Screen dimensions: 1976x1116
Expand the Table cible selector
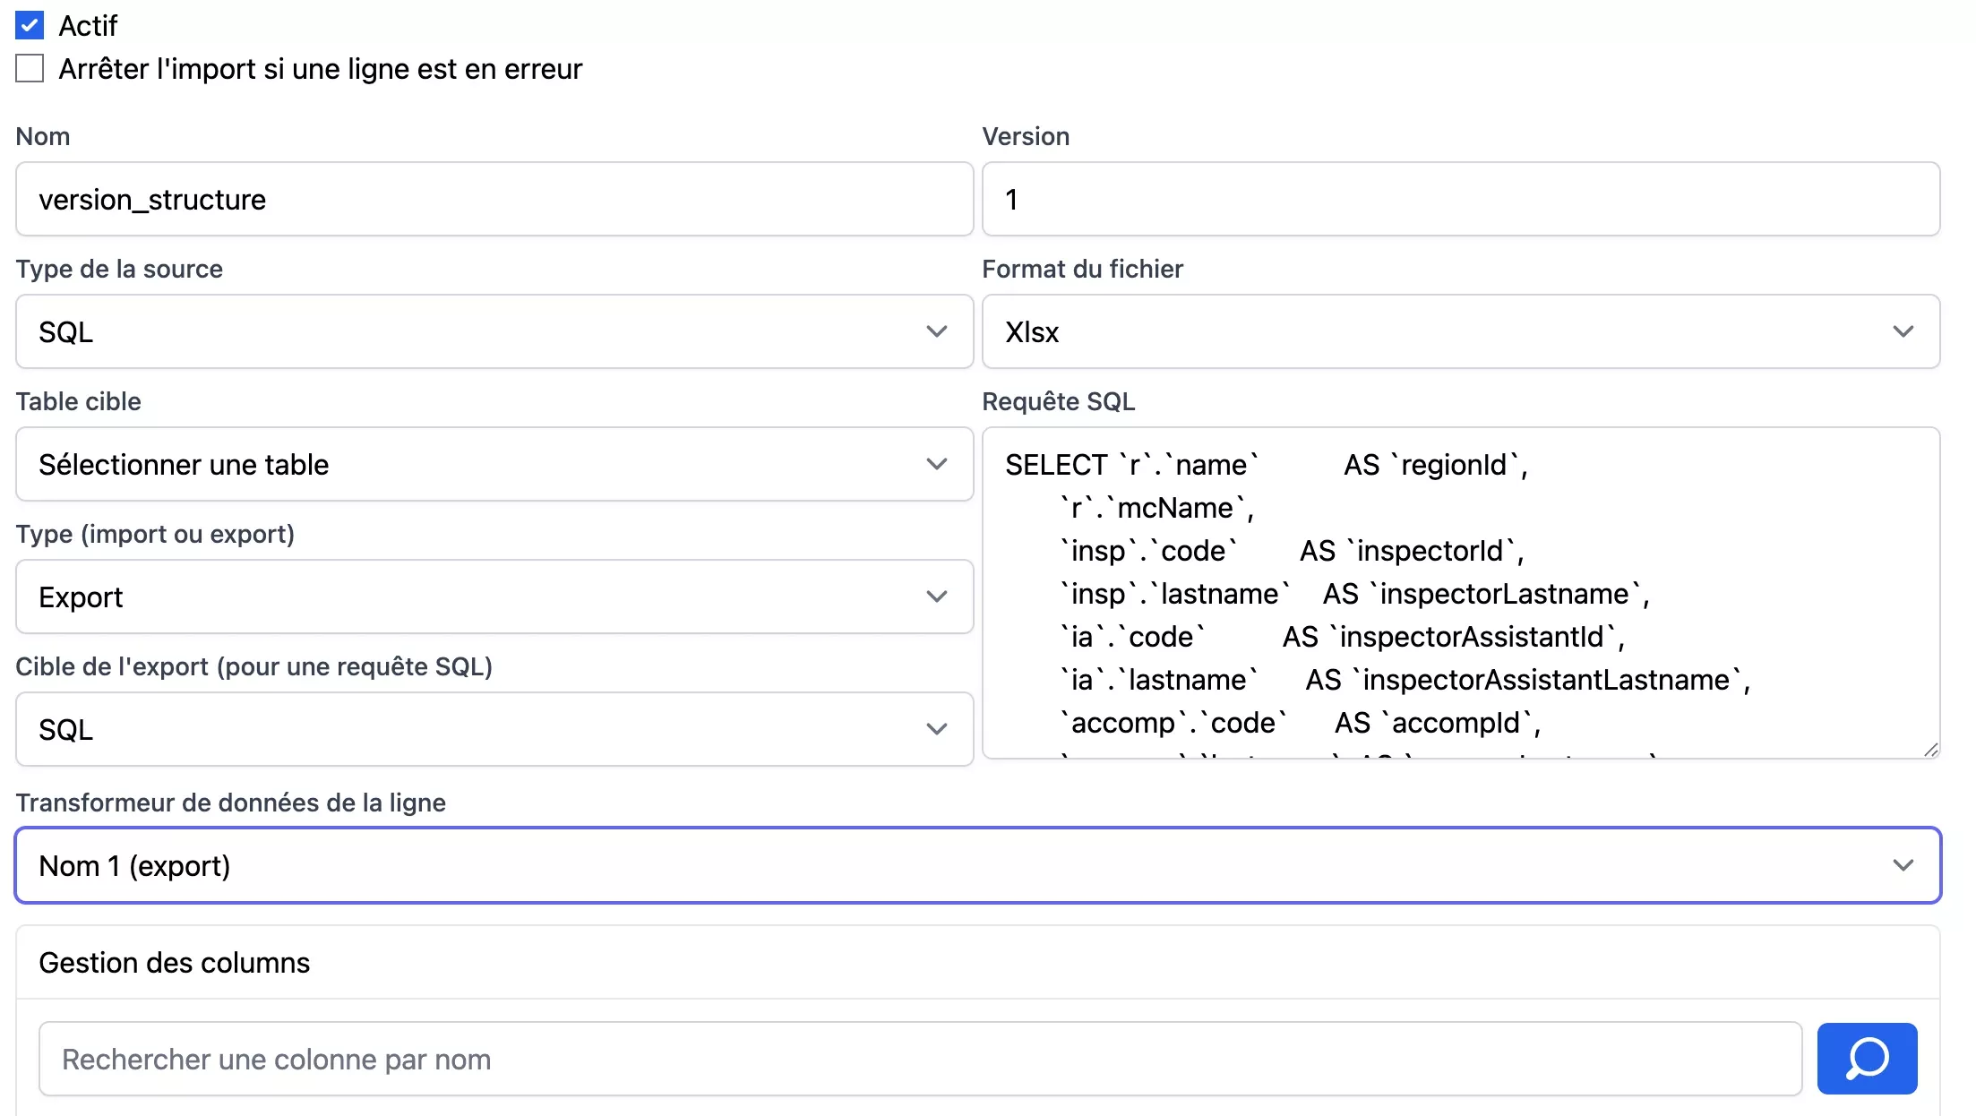494,464
